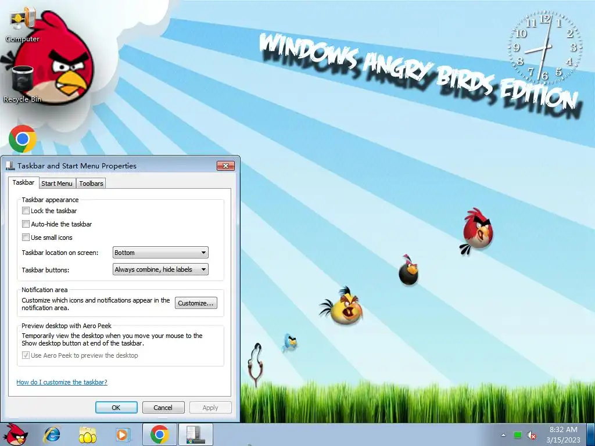Launch Windows Media Player from taskbar
This screenshot has height=446, width=595.
(123, 434)
